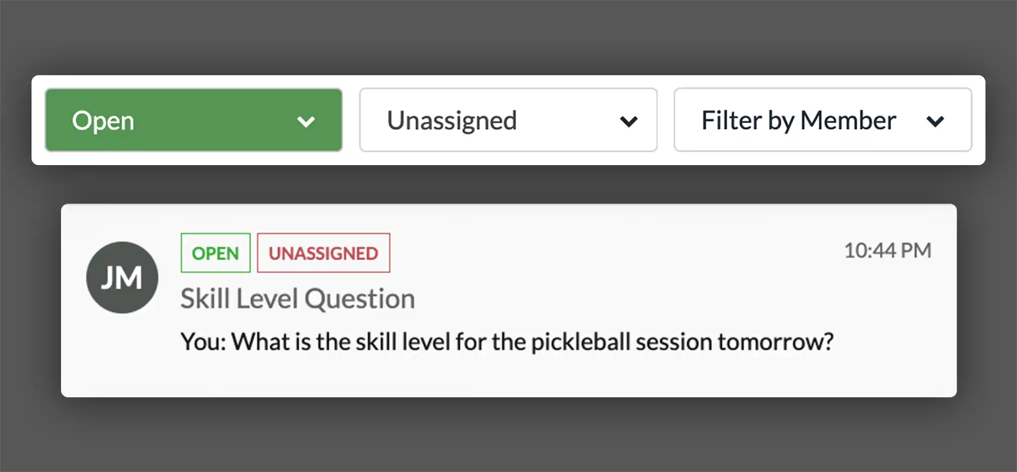Click the 10:44 PM timestamp
Viewport: 1017px width, 472px height.
click(887, 250)
